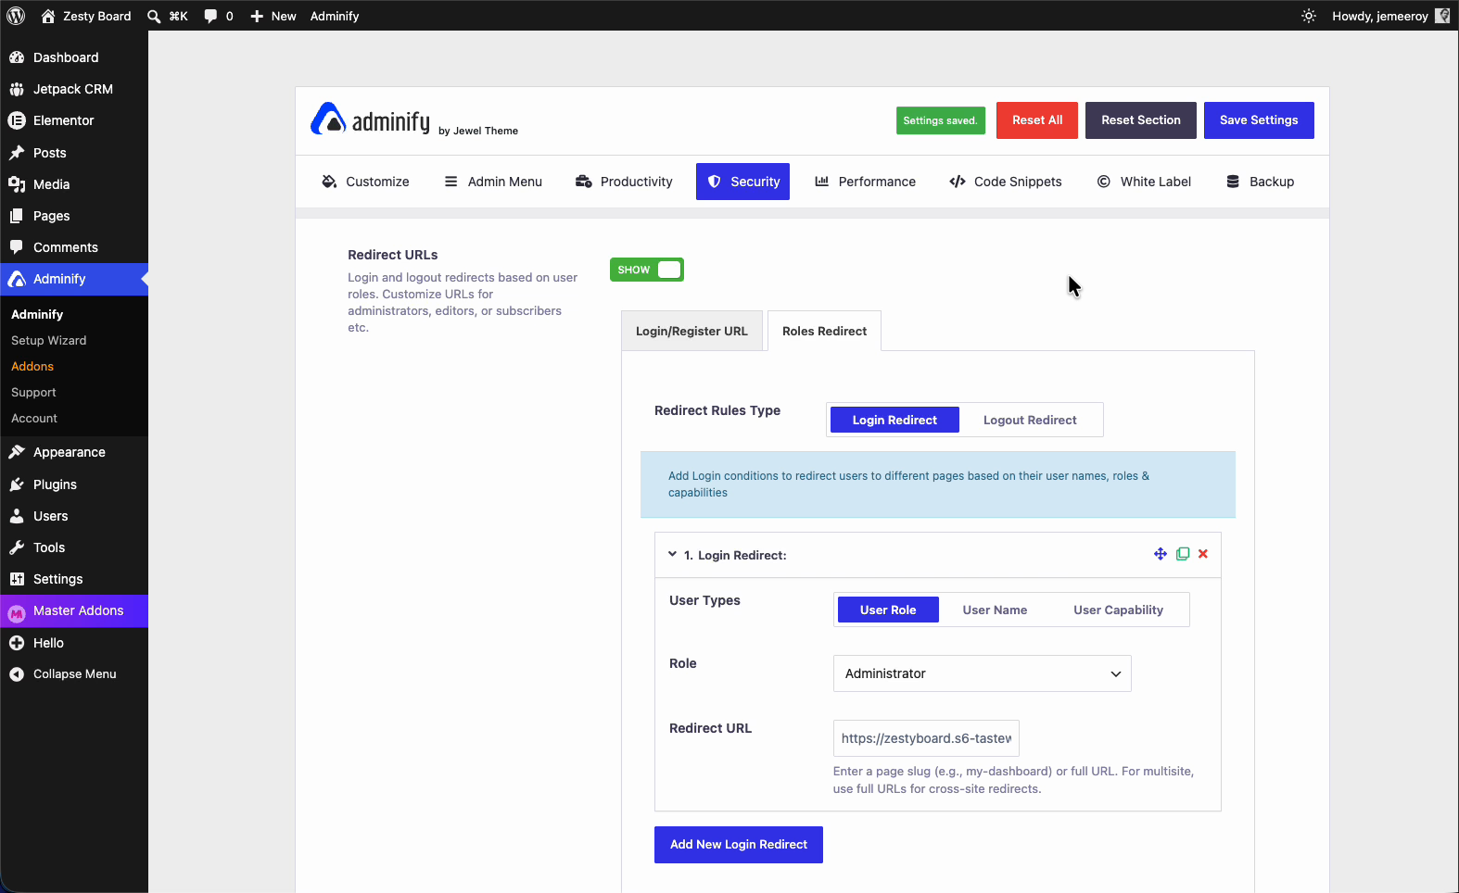
Task: Click the plus icon next to New
Action: (x=257, y=16)
